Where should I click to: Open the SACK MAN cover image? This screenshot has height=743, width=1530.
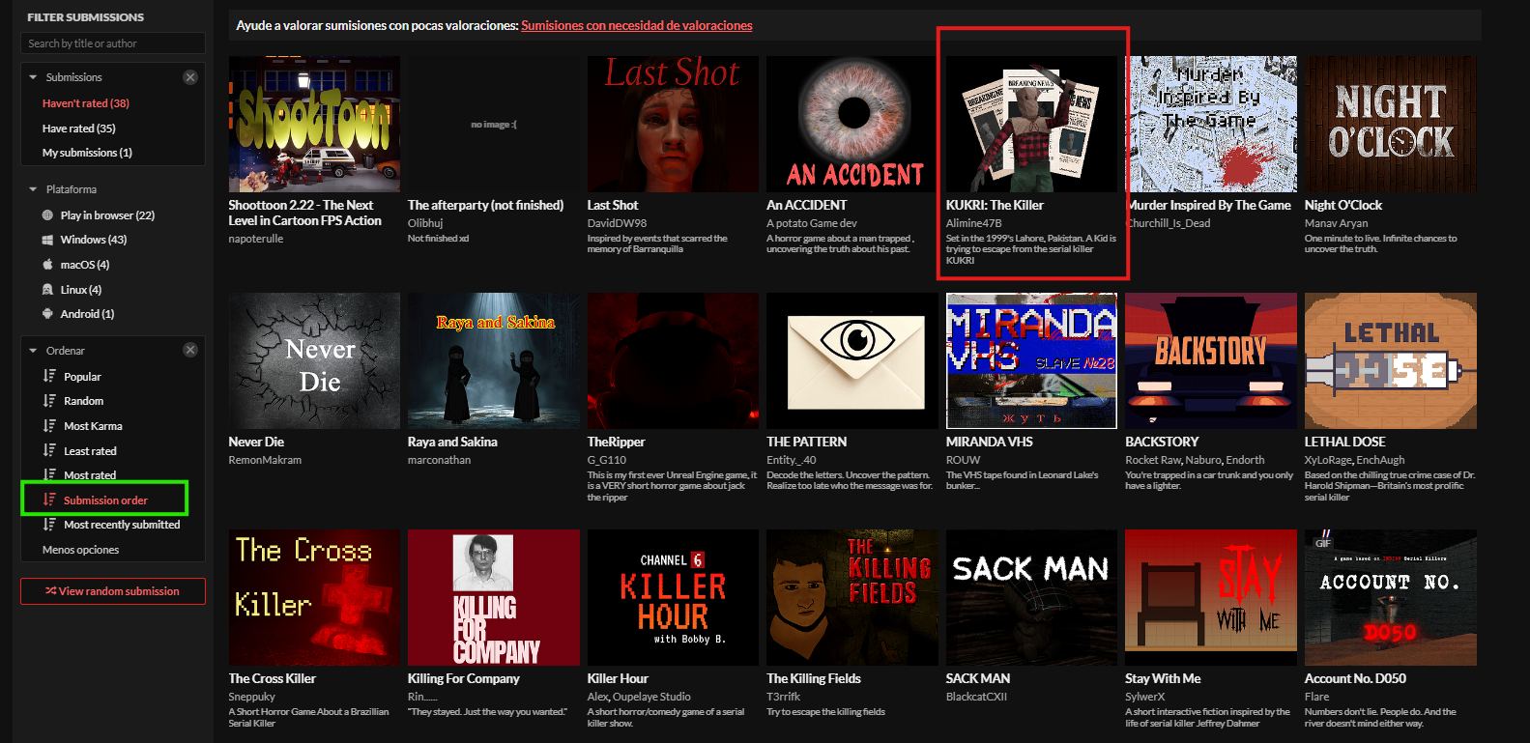coord(1031,597)
